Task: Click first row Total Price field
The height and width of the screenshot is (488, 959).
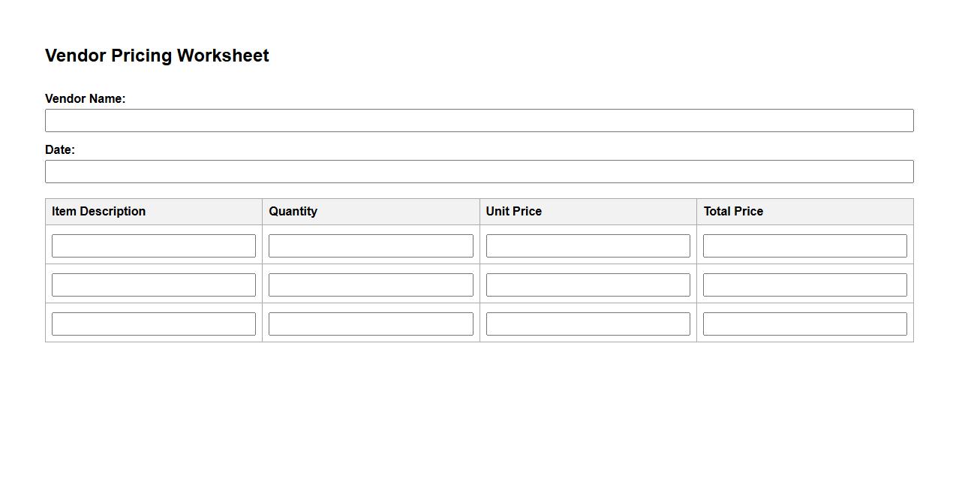Action: pos(804,246)
